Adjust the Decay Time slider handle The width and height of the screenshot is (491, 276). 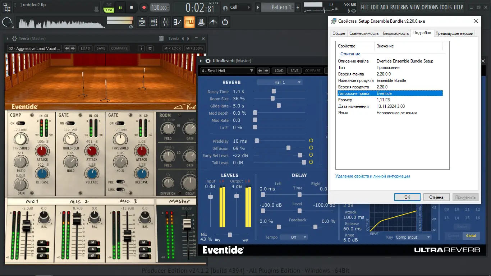(x=274, y=91)
